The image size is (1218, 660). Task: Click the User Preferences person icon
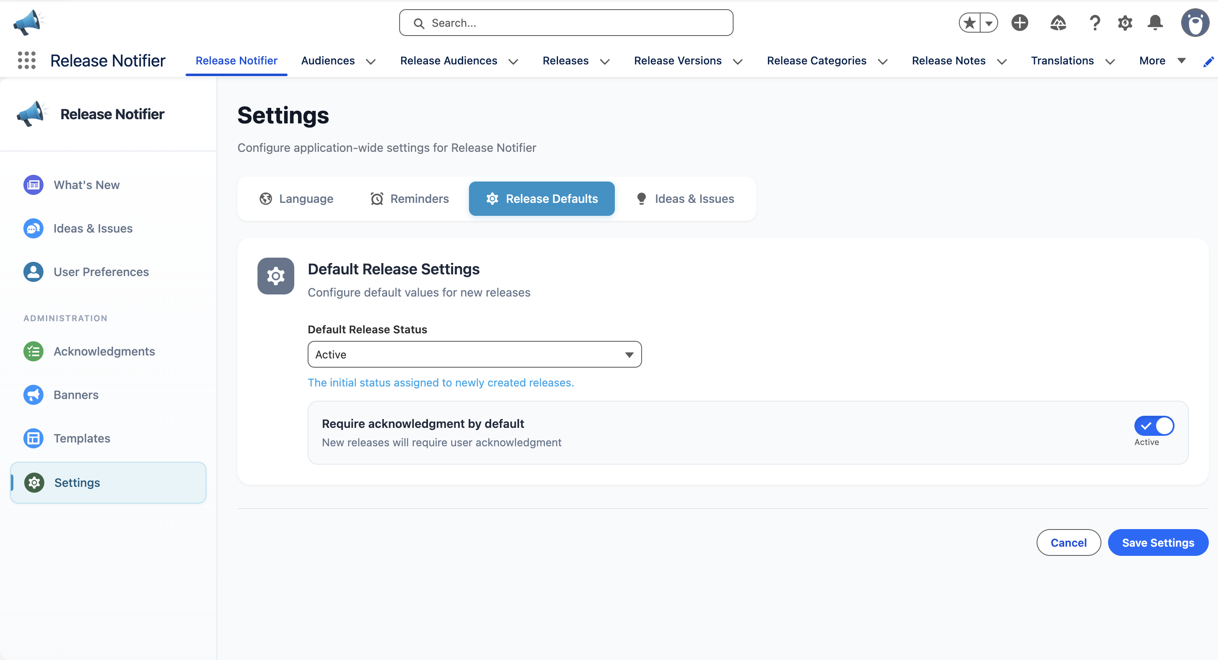pos(33,272)
